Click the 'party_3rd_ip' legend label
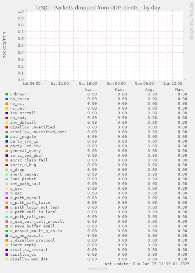 pyautogui.click(x=24, y=141)
